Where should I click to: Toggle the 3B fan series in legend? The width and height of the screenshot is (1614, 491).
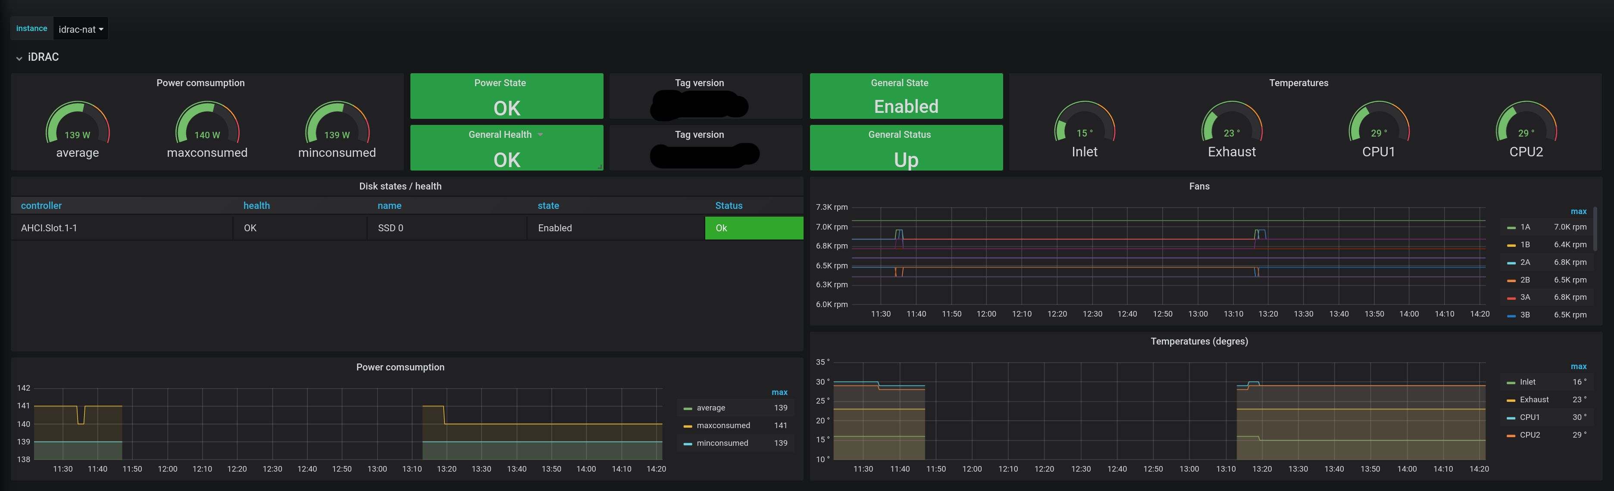(1524, 315)
